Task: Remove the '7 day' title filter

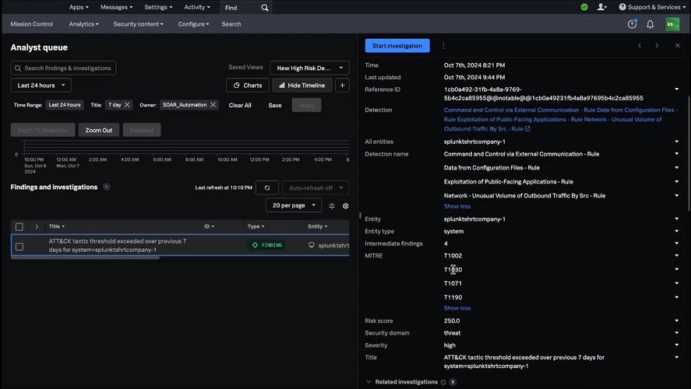Action: [x=127, y=105]
